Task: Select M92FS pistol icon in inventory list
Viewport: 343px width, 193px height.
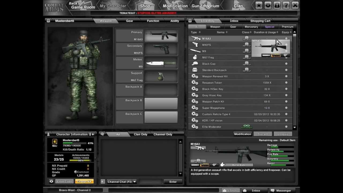Action: 195,45
